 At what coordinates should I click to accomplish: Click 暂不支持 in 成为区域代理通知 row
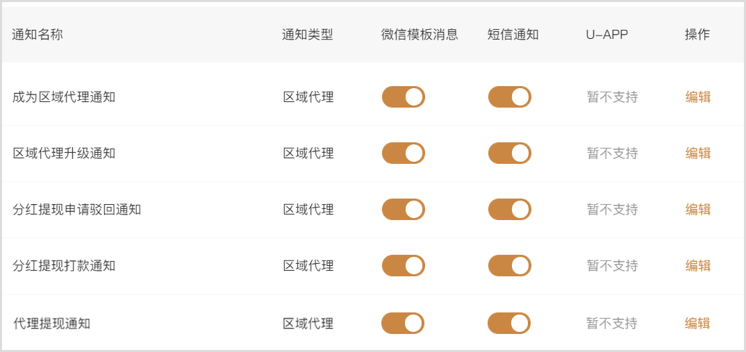coord(612,97)
